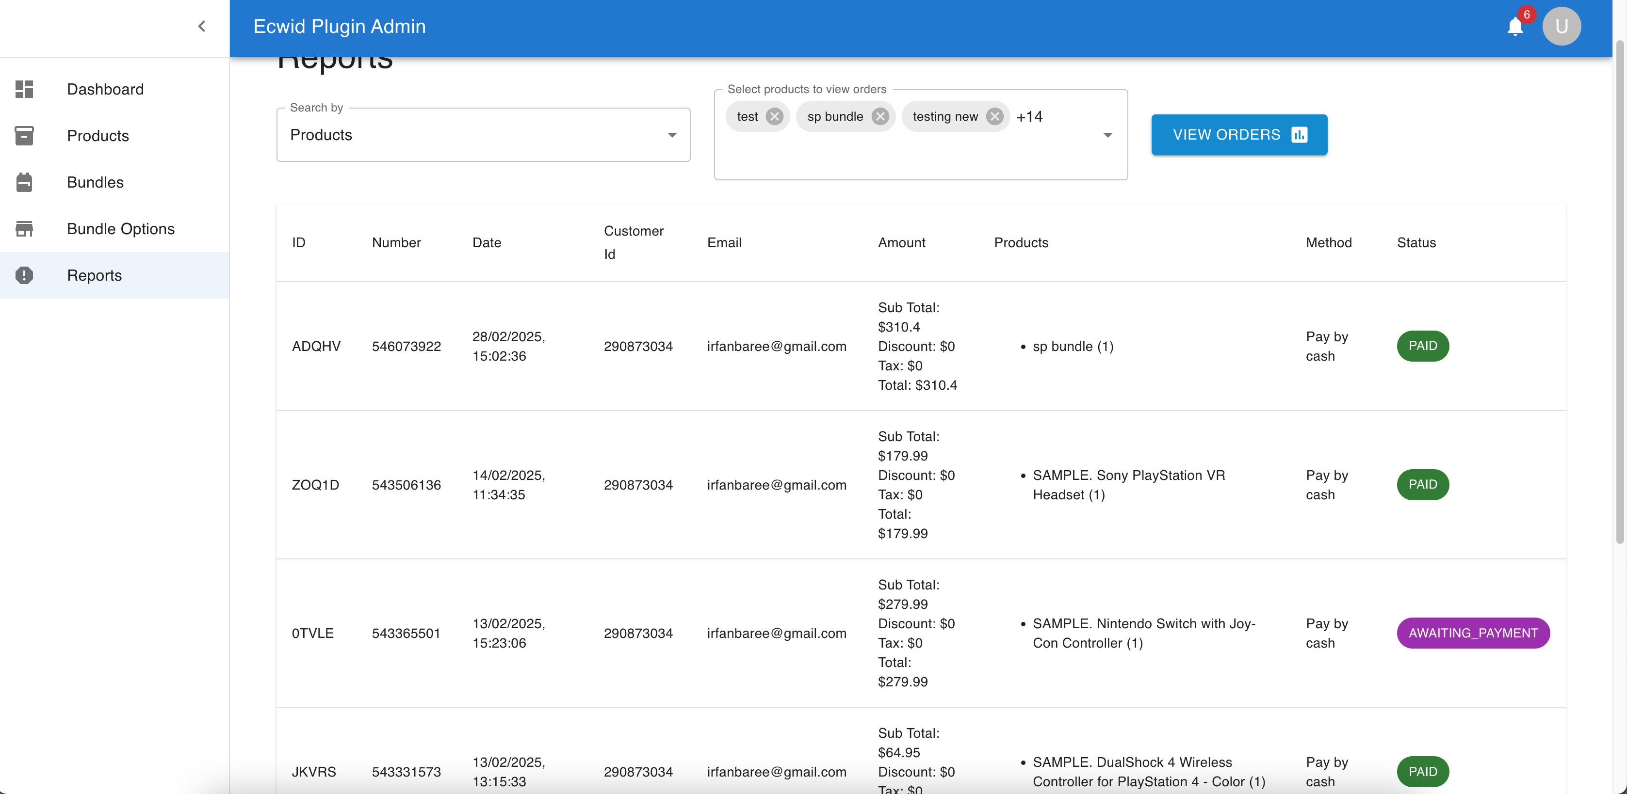Click the notification bell icon
Screen dimensions: 1627x794
[x=1514, y=27]
